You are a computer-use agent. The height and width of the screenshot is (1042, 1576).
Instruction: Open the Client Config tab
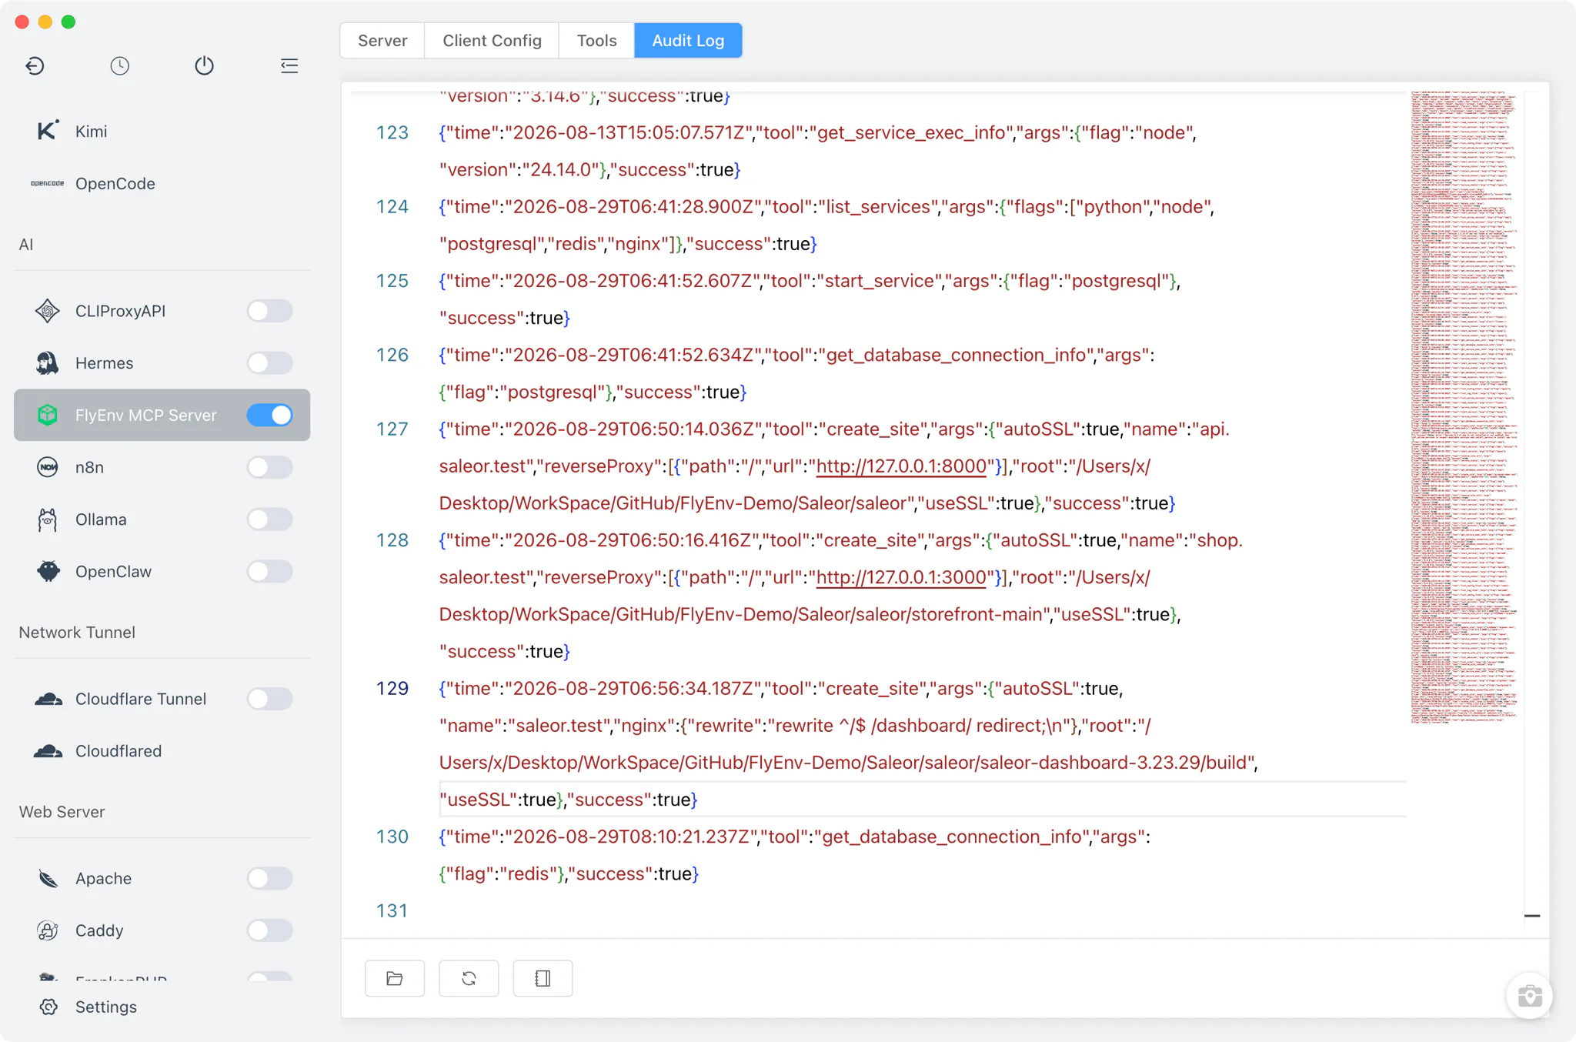(x=492, y=40)
